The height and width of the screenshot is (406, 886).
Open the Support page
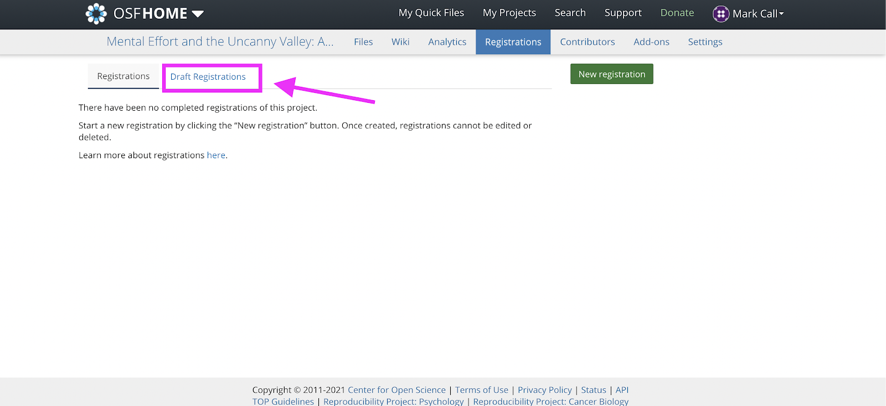623,13
